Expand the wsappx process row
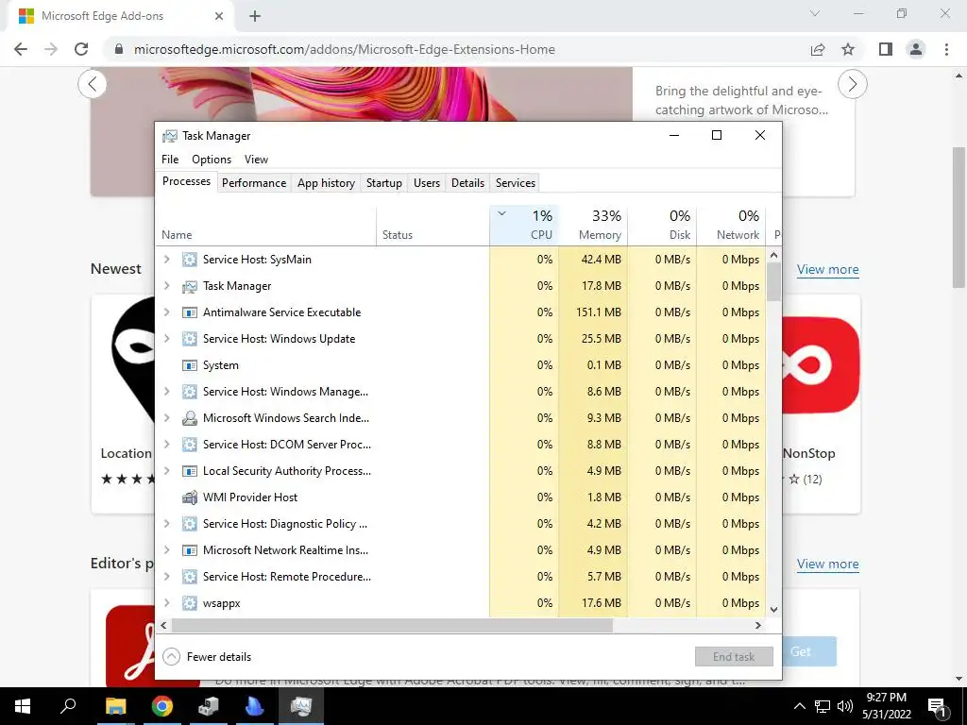 [166, 603]
